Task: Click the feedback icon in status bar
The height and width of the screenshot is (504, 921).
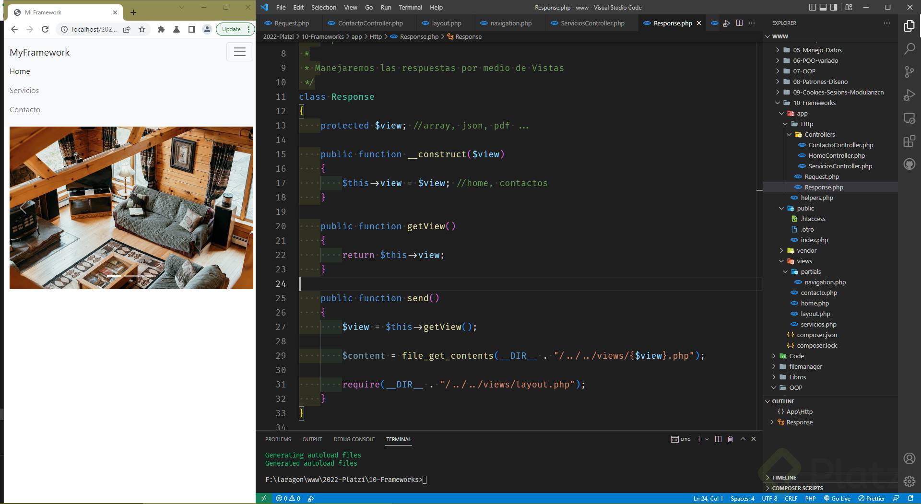Action: pyautogui.click(x=896, y=498)
